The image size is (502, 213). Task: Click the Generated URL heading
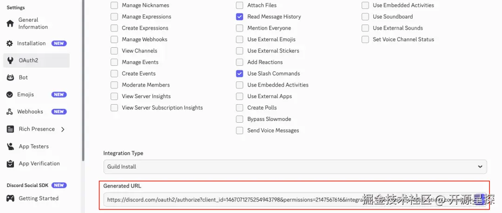click(122, 186)
